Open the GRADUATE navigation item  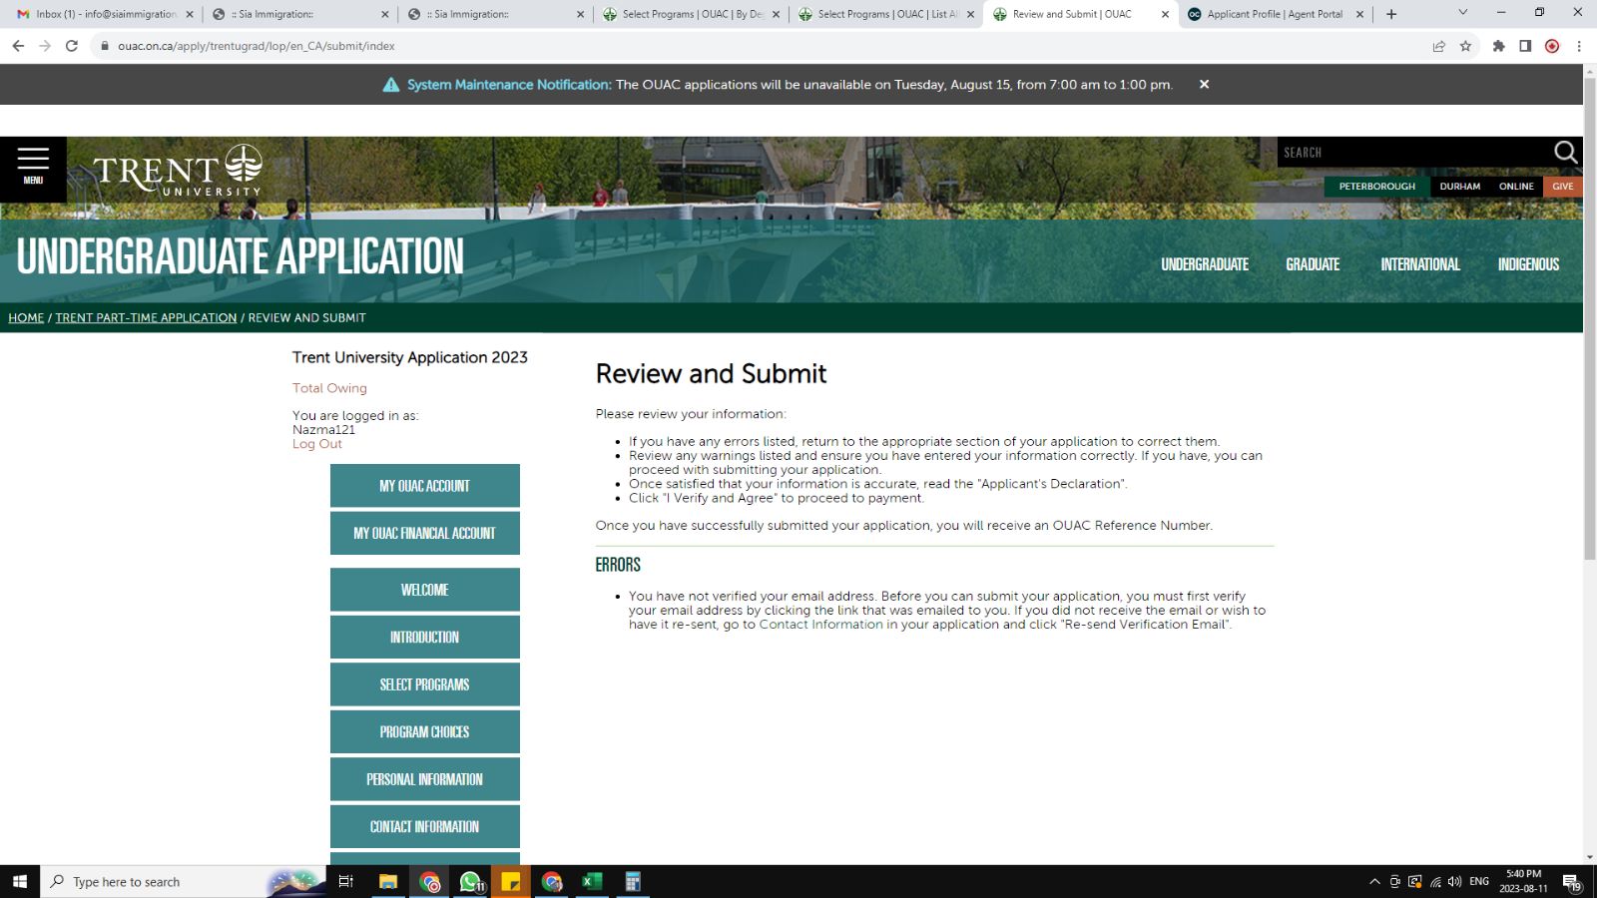(x=1313, y=264)
